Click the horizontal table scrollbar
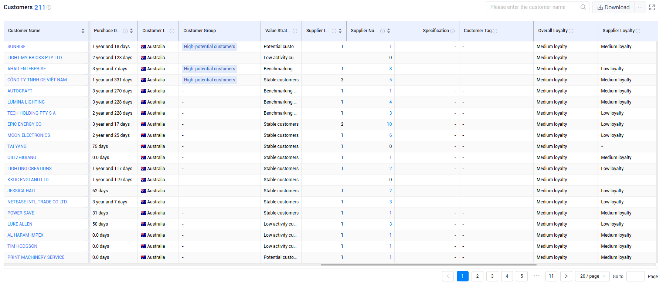663x284 pixels. tap(429, 265)
